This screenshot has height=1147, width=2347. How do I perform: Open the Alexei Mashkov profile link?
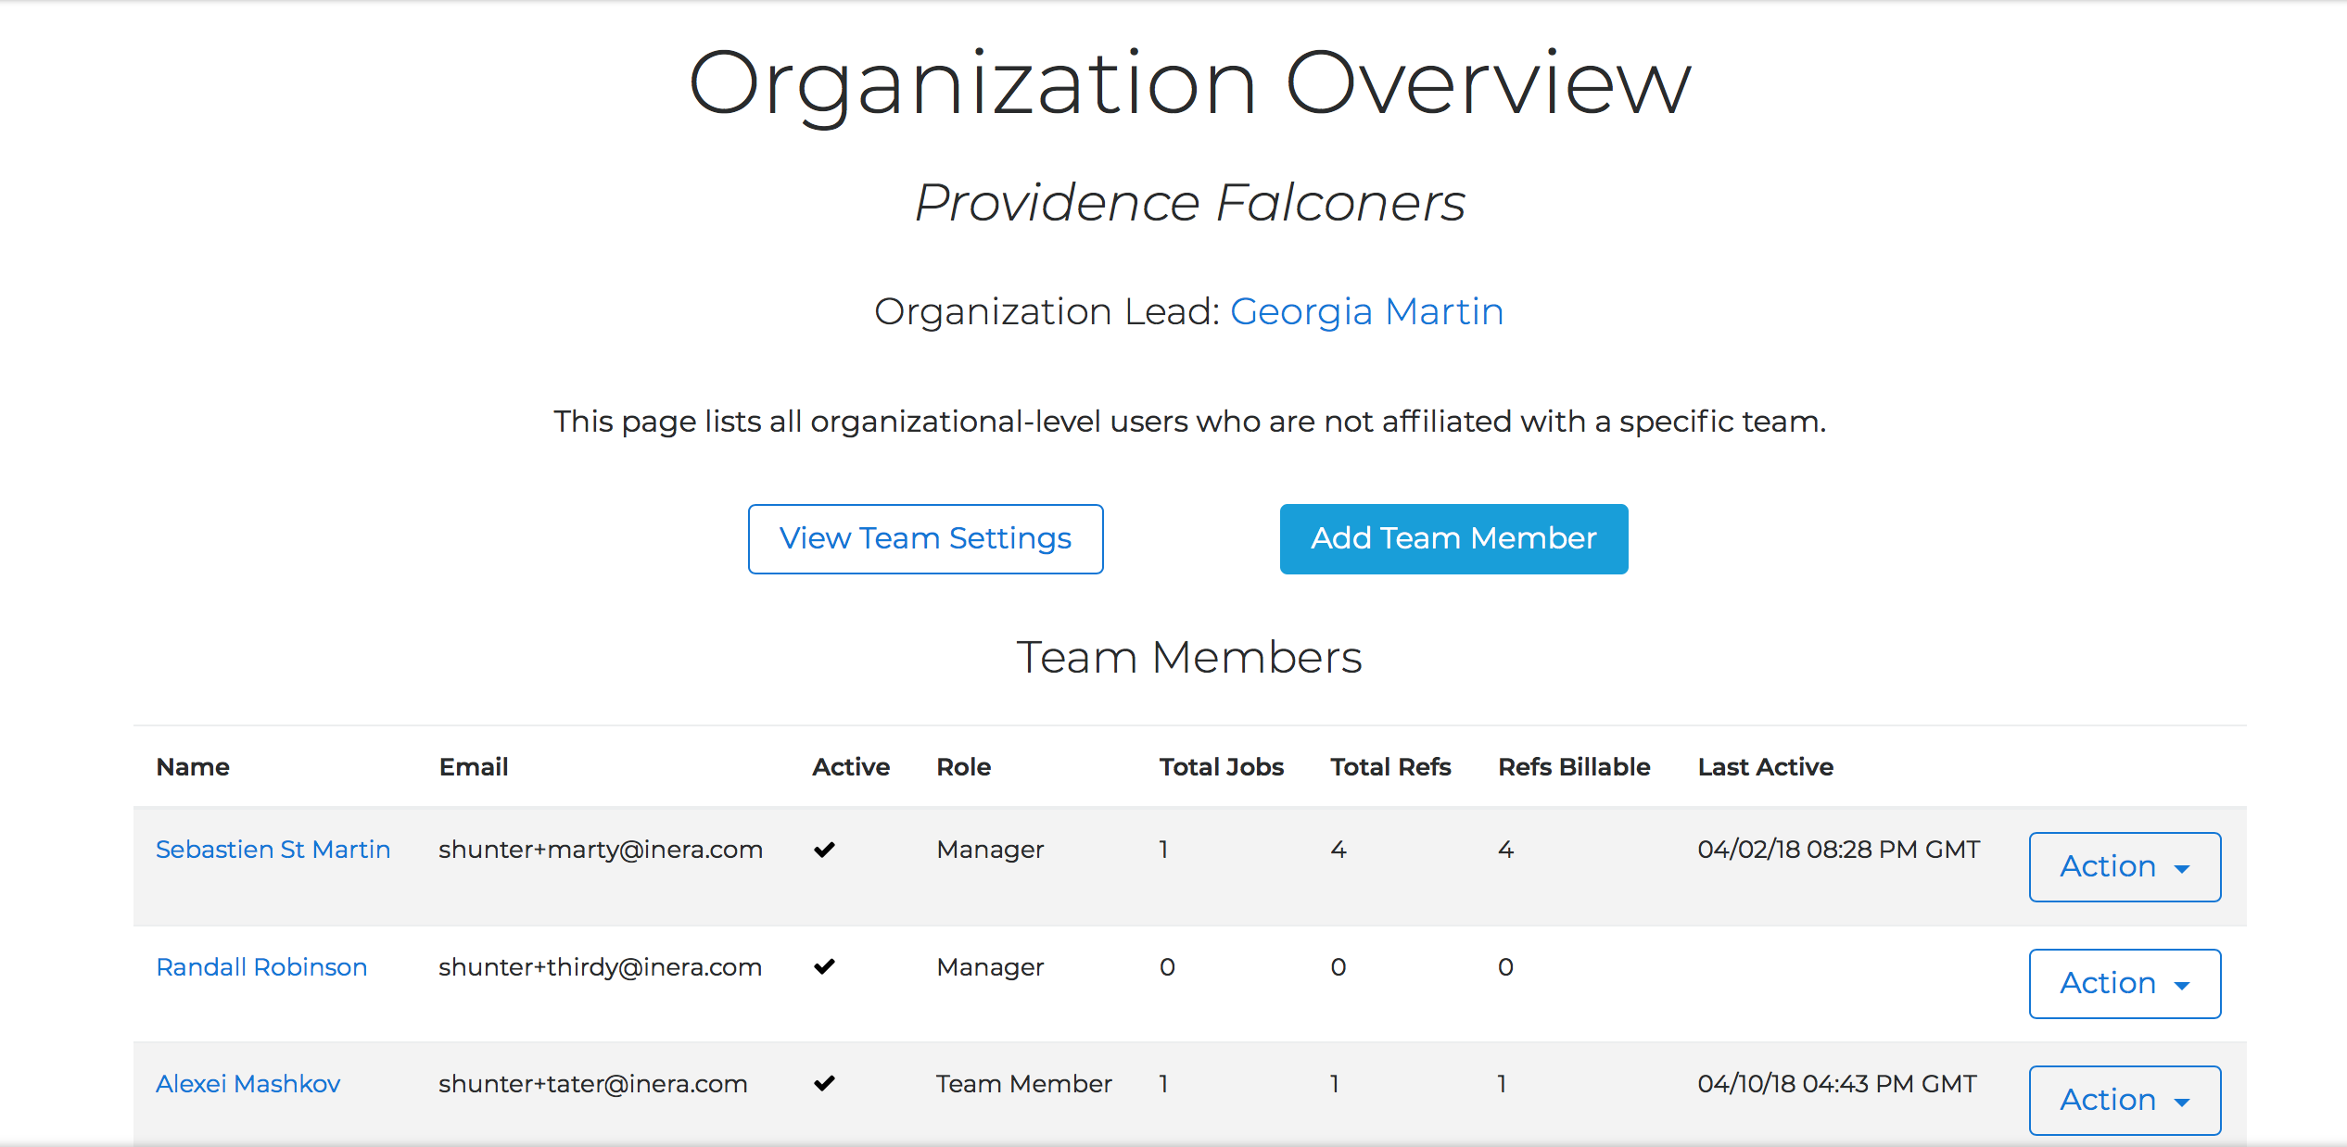click(247, 1084)
